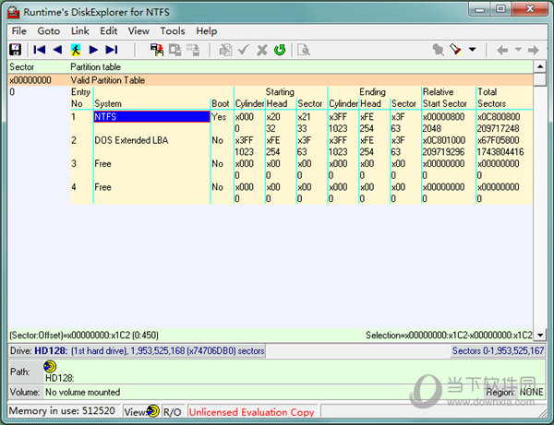Image resolution: width=554 pixels, height=425 pixels.
Task: Click the Memory in use status entry
Action: 62,410
